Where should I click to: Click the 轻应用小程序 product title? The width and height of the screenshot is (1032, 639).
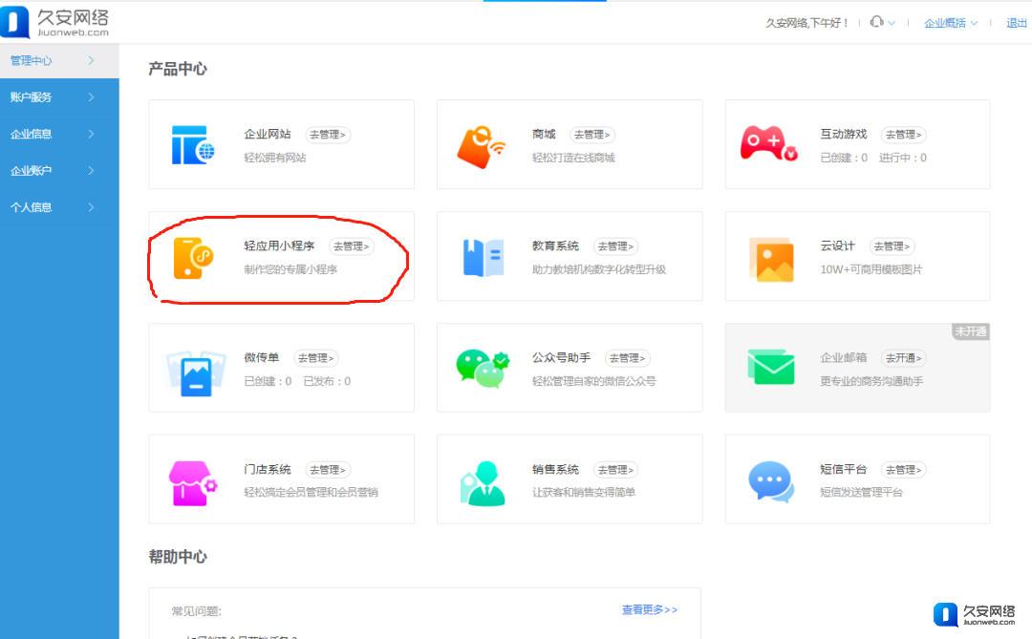click(x=279, y=246)
